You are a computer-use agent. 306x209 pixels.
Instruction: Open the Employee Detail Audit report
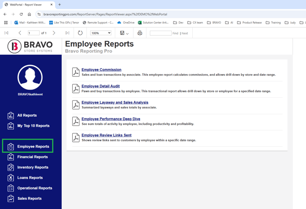click(100, 86)
